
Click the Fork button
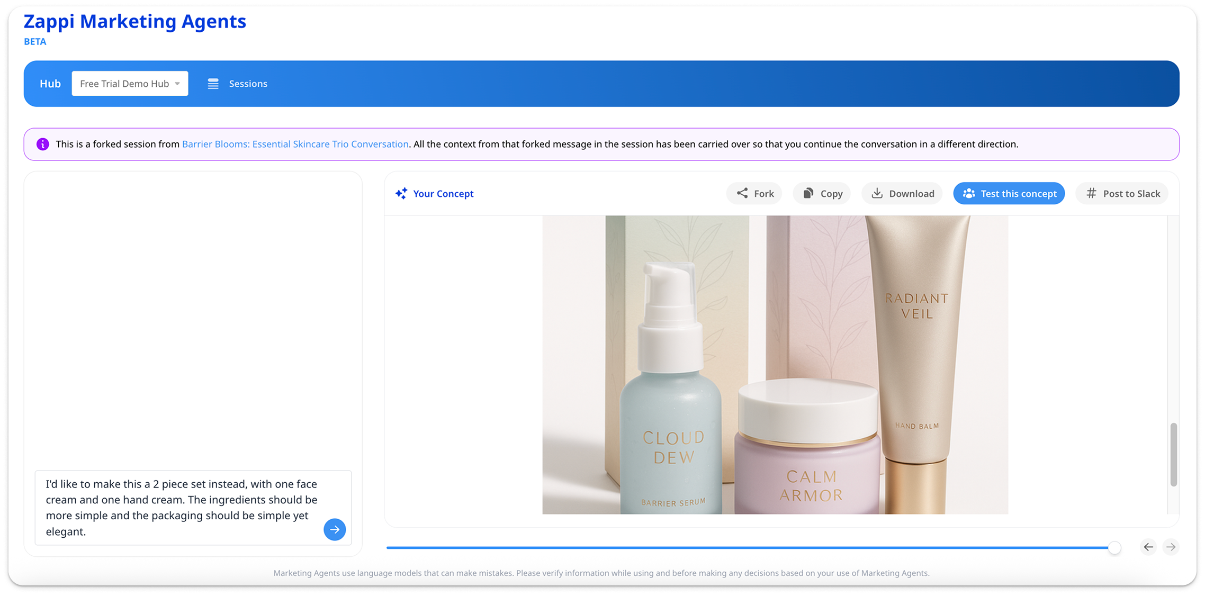tap(754, 193)
